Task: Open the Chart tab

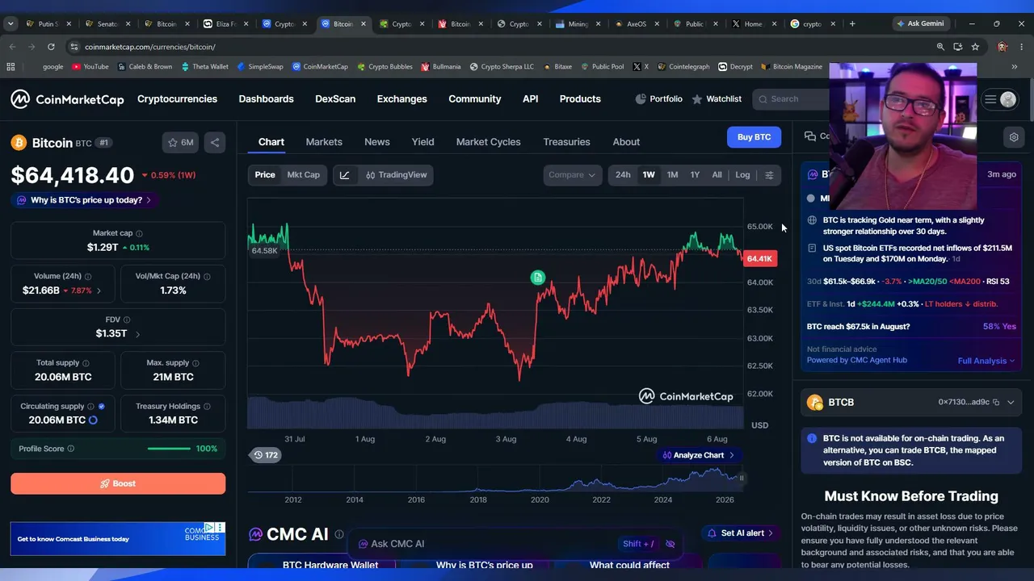Action: click(x=271, y=142)
